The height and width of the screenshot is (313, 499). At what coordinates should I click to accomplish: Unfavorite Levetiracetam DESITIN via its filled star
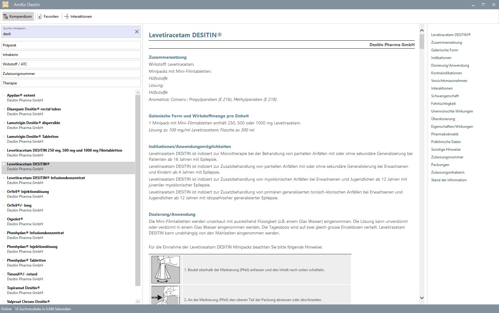click(x=4, y=164)
